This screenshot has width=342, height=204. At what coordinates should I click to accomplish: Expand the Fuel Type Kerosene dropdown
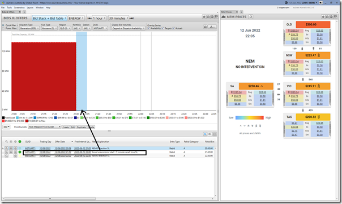(x=49, y=28)
